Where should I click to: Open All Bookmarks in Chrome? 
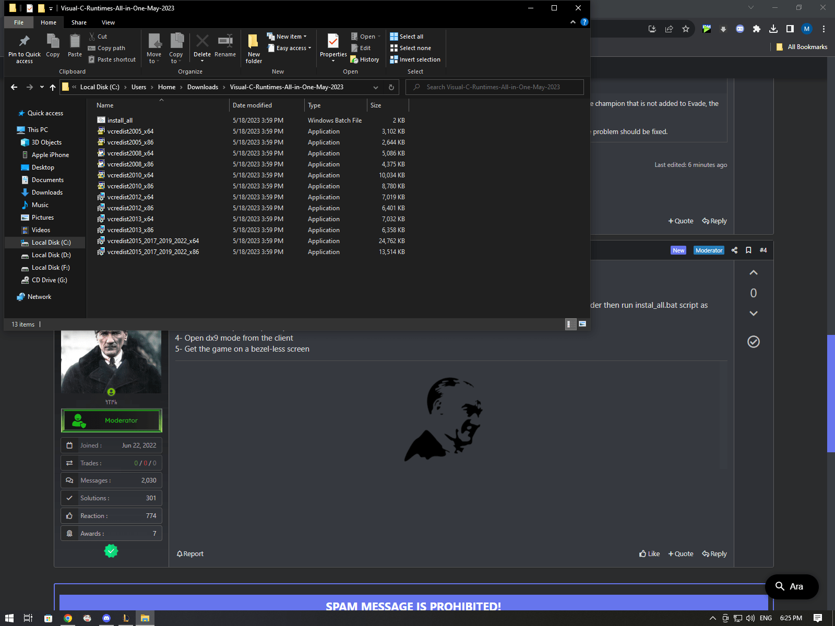pyautogui.click(x=802, y=47)
